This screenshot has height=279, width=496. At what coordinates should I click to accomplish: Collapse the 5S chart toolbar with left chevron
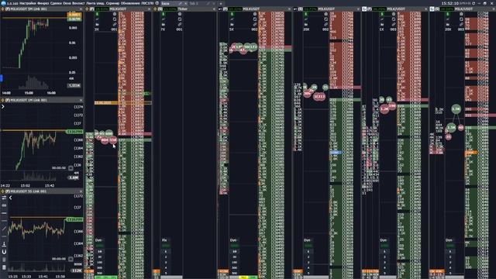[10, 198]
